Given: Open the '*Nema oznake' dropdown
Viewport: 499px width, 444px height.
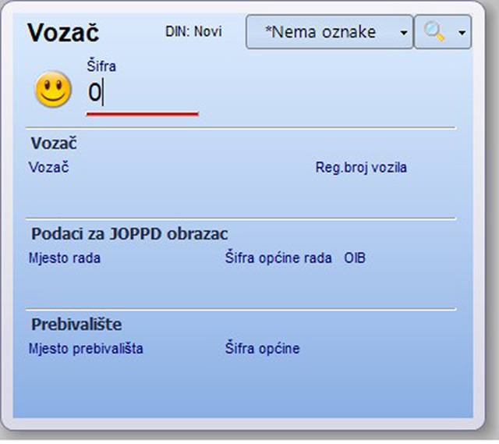Looking at the screenshot, I should 329,32.
